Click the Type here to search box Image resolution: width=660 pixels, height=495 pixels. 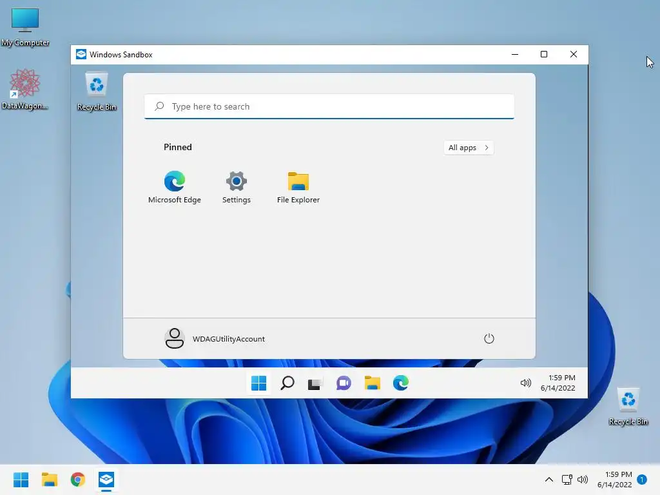pyautogui.click(x=329, y=106)
